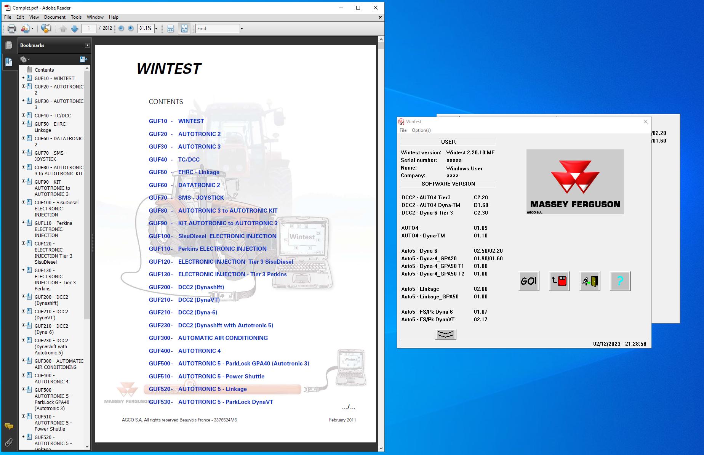Screen dimensions: 704x455
Task: Open the Edit menu in Adobe Reader
Action: click(x=20, y=17)
